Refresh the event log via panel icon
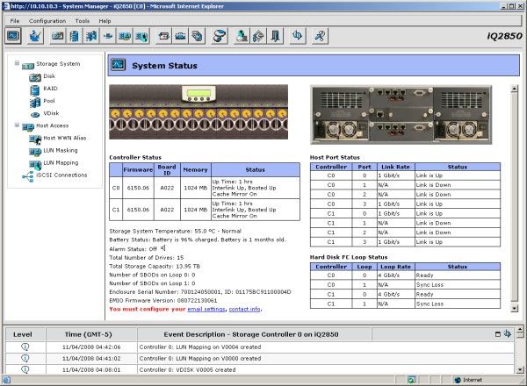The height and width of the screenshot is (386, 527). (x=507, y=333)
